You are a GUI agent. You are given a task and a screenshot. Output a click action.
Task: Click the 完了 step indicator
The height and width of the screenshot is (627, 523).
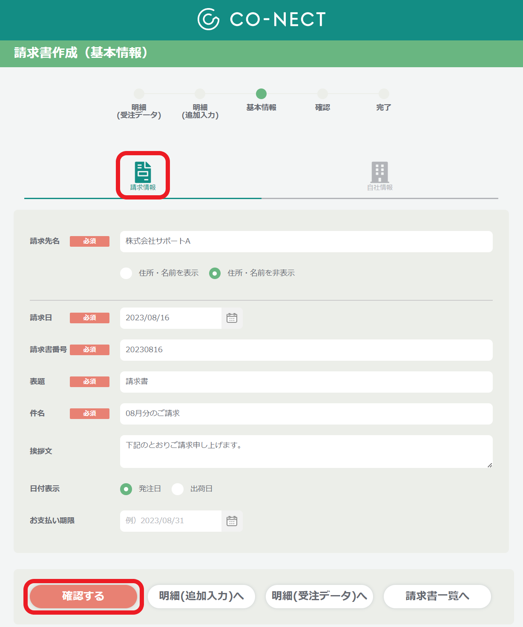click(384, 100)
